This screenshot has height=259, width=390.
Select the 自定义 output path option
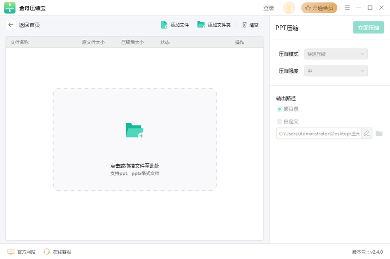pos(279,121)
